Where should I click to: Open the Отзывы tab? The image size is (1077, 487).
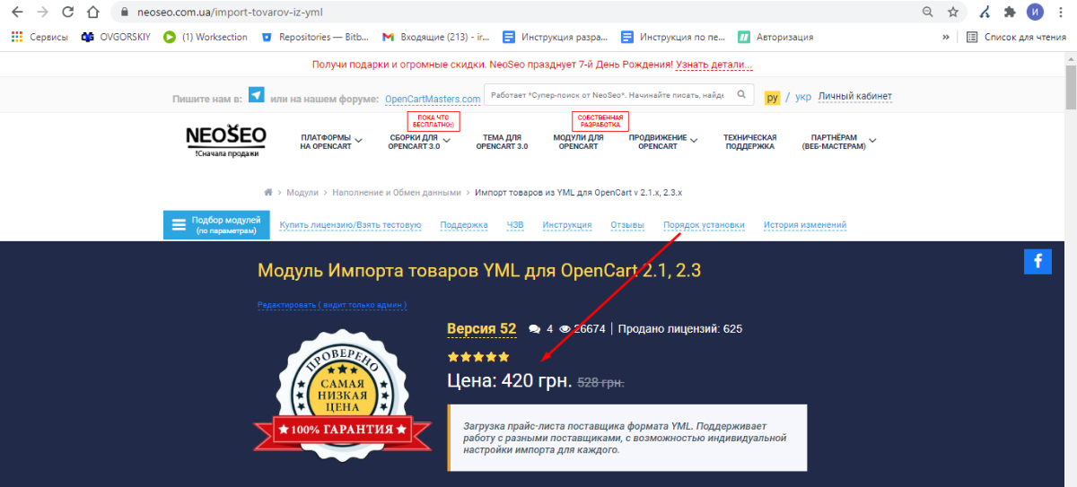(x=627, y=225)
